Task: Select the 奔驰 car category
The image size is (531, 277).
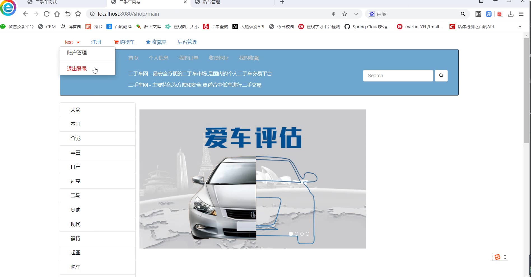Action: [x=97, y=138]
